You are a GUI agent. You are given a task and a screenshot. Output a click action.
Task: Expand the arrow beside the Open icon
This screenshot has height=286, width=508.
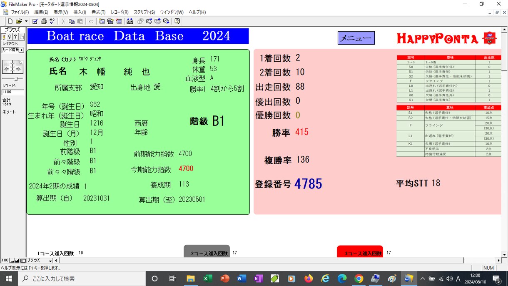pyautogui.click(x=26, y=21)
